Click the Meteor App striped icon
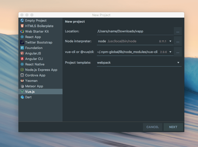This screenshot has width=198, height=147. (x=22, y=86)
